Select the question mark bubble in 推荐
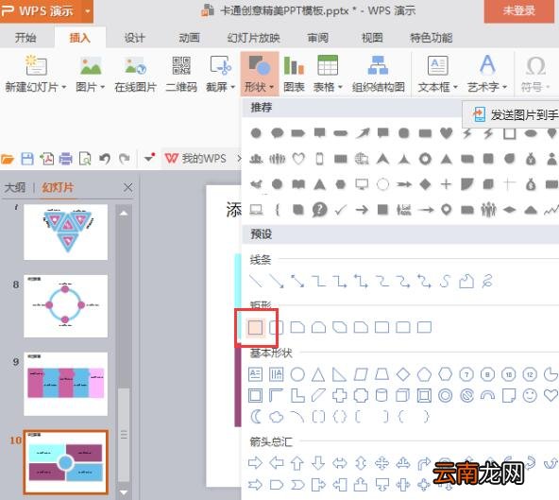 pos(320,210)
